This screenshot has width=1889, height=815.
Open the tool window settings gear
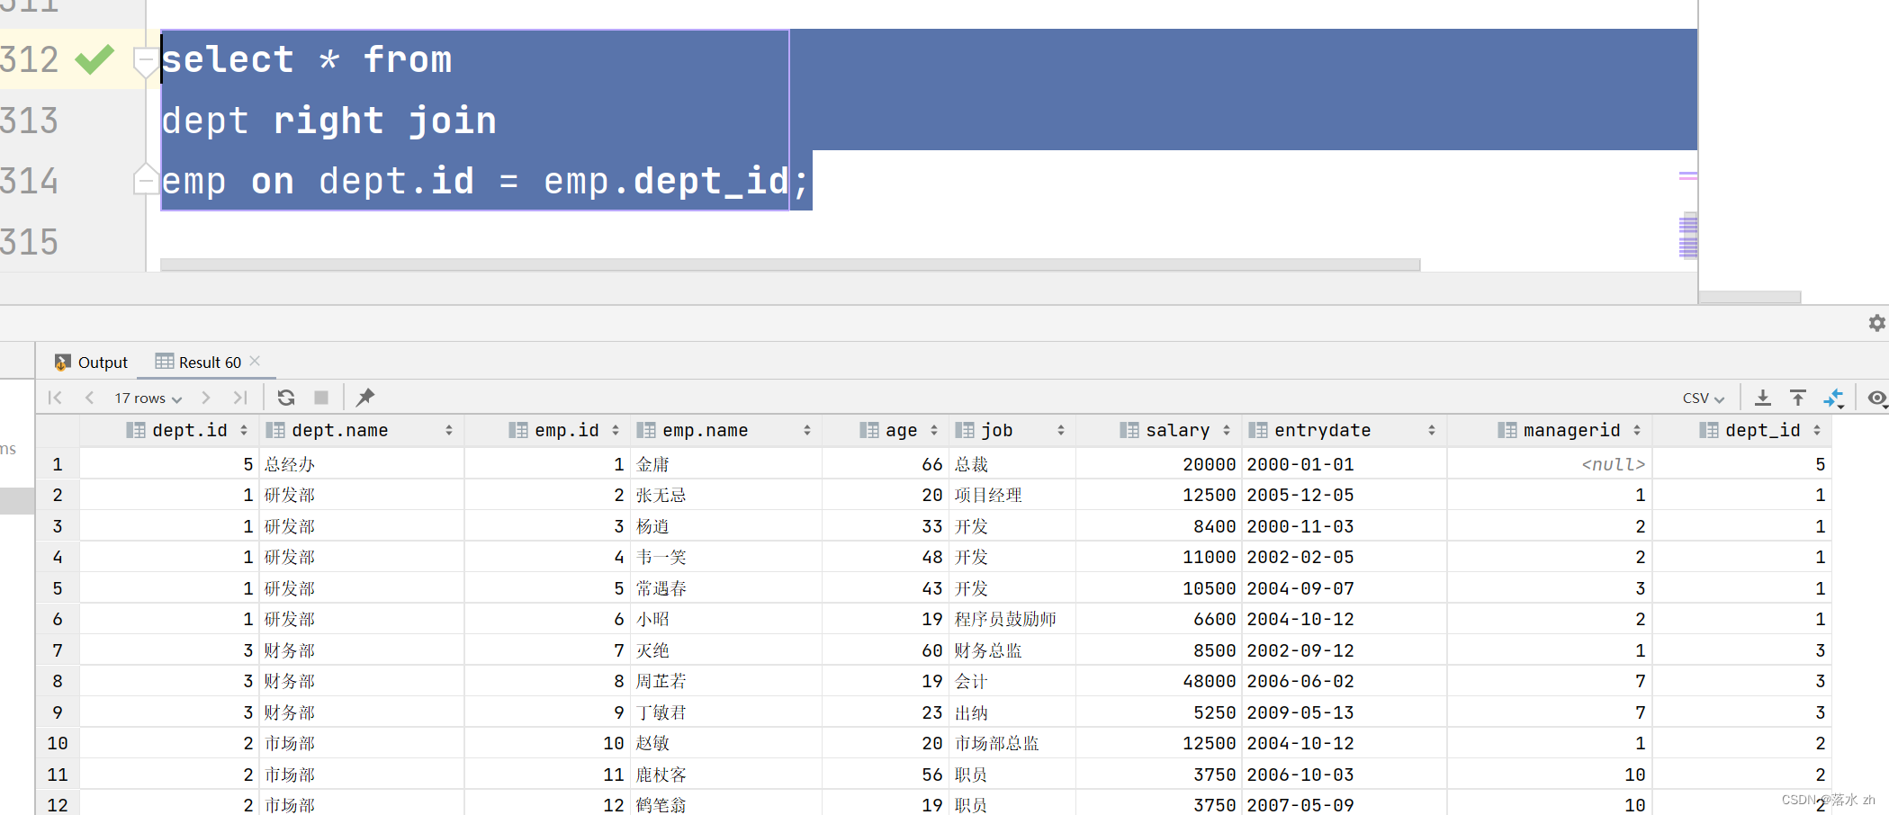(1876, 323)
